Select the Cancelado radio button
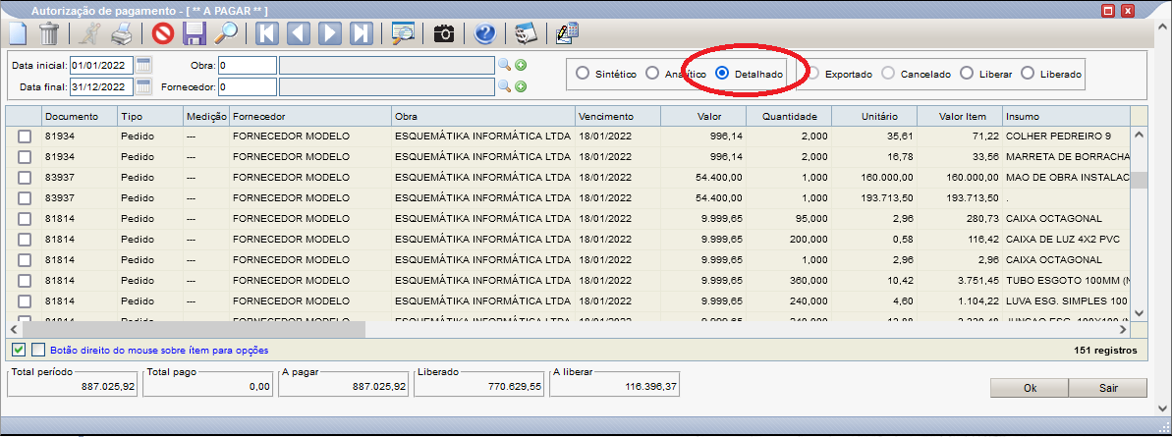The image size is (1172, 437). click(888, 74)
